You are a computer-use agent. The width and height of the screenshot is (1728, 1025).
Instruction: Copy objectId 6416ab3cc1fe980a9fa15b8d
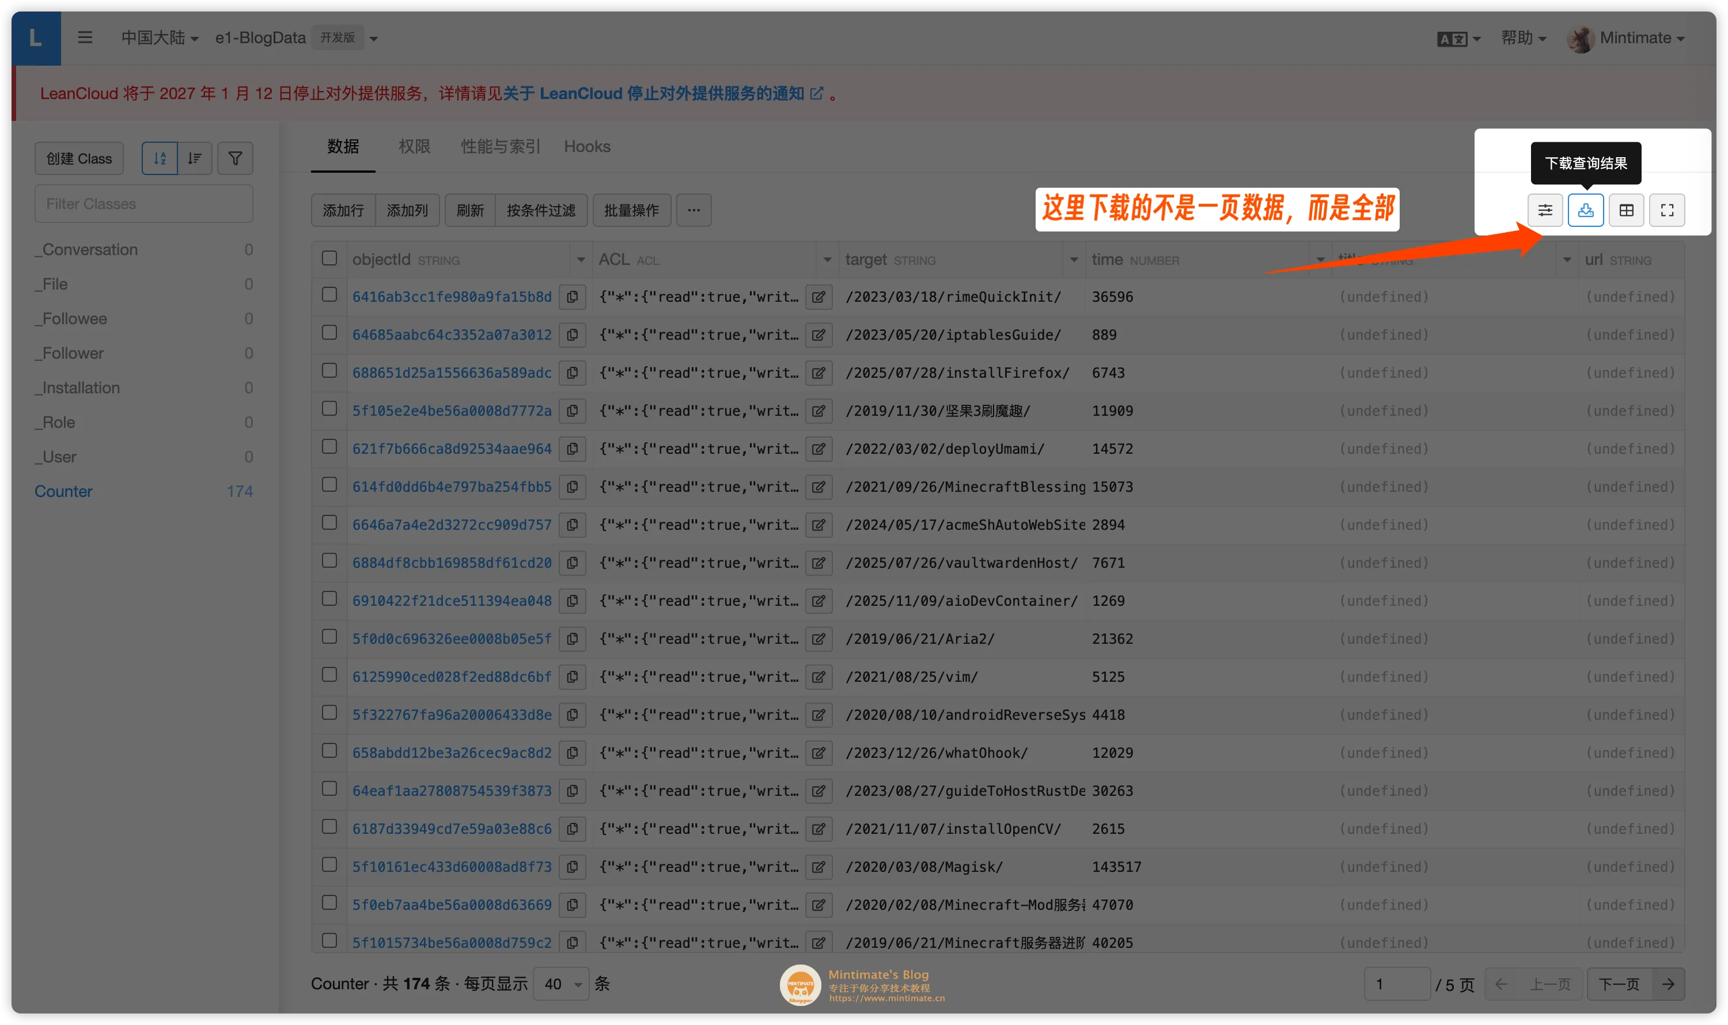click(x=573, y=297)
